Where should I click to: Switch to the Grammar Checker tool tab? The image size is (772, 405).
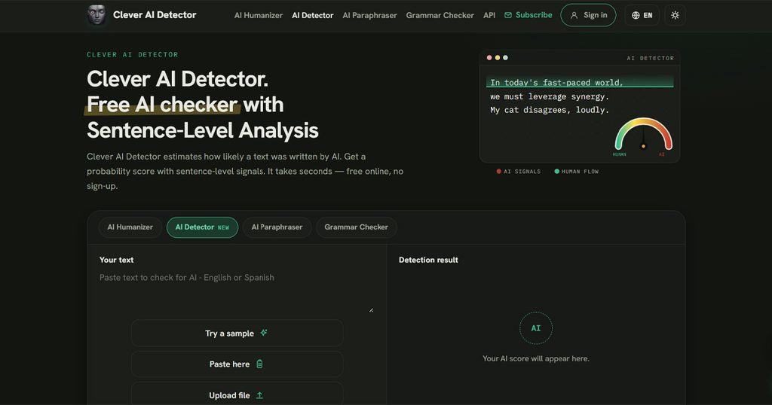click(357, 227)
